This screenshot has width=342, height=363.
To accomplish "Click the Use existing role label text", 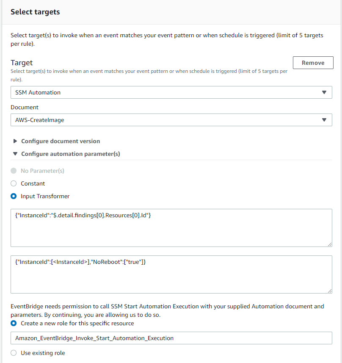I will pos(43,353).
